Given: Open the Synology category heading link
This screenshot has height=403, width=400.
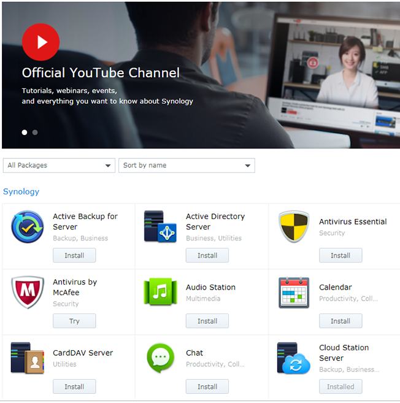Looking at the screenshot, I should (x=21, y=191).
